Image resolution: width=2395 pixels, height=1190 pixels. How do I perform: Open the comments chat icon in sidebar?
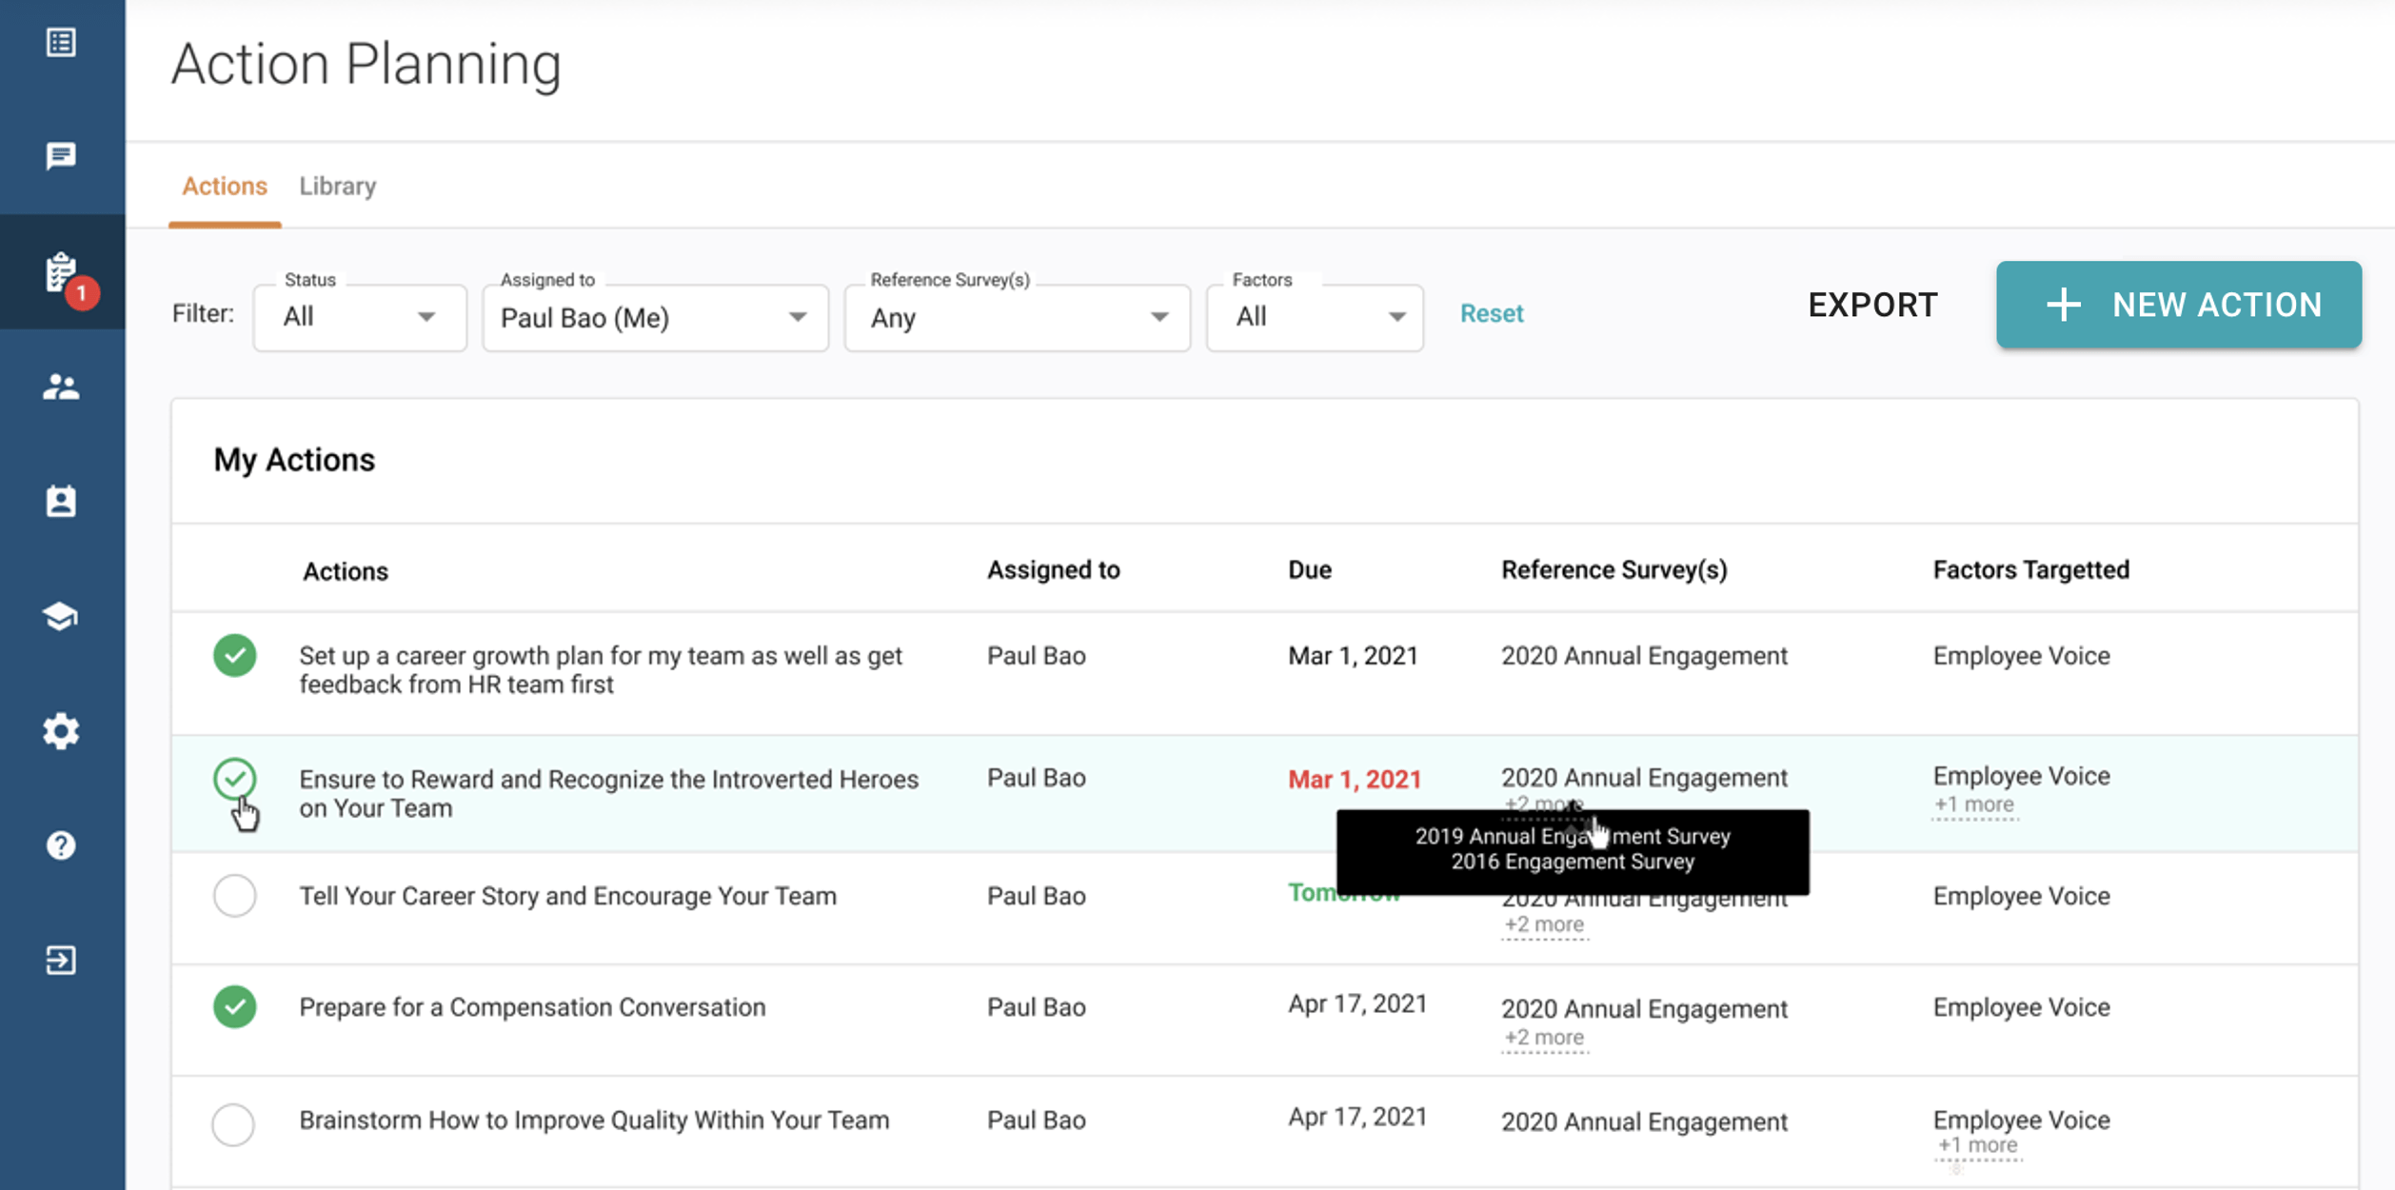pos(61,156)
